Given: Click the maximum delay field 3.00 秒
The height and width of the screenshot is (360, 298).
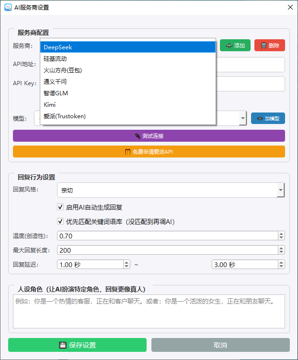Looking at the screenshot, I should tap(245, 264).
